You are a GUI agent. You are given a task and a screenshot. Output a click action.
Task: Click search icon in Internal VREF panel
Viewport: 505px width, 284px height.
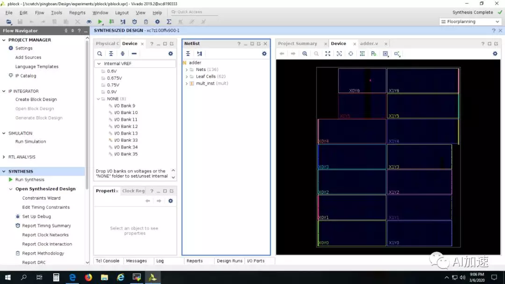100,54
